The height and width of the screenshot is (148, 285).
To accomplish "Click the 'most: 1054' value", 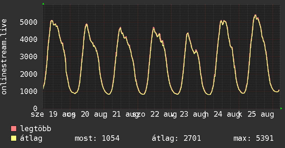I will click(x=97, y=138).
